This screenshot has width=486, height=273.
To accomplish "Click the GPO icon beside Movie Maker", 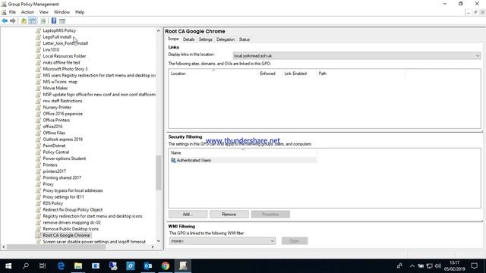I will point(38,88).
